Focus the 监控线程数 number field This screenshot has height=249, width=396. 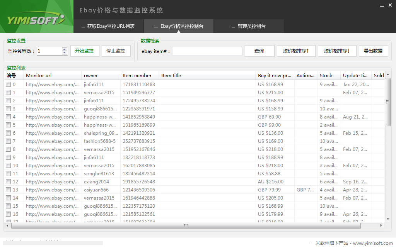(x=49, y=51)
